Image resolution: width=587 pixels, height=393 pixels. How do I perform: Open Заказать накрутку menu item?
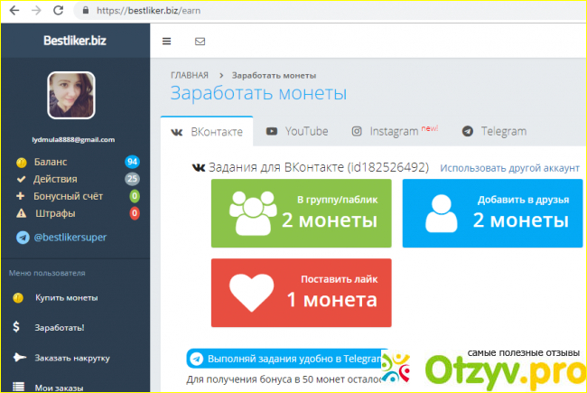[x=72, y=357]
